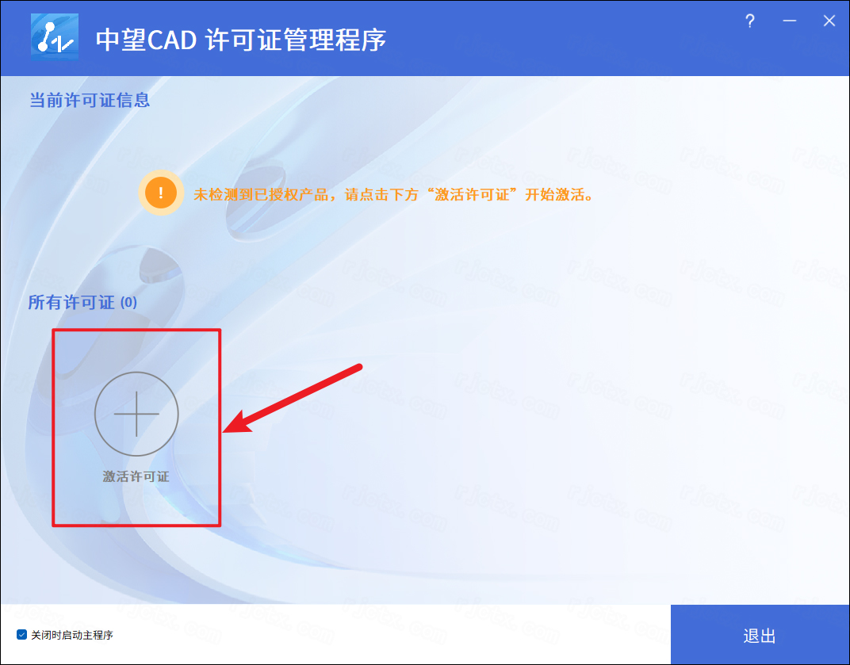Click the 关闭时启动主程序 label text
The height and width of the screenshot is (665, 850).
click(72, 635)
